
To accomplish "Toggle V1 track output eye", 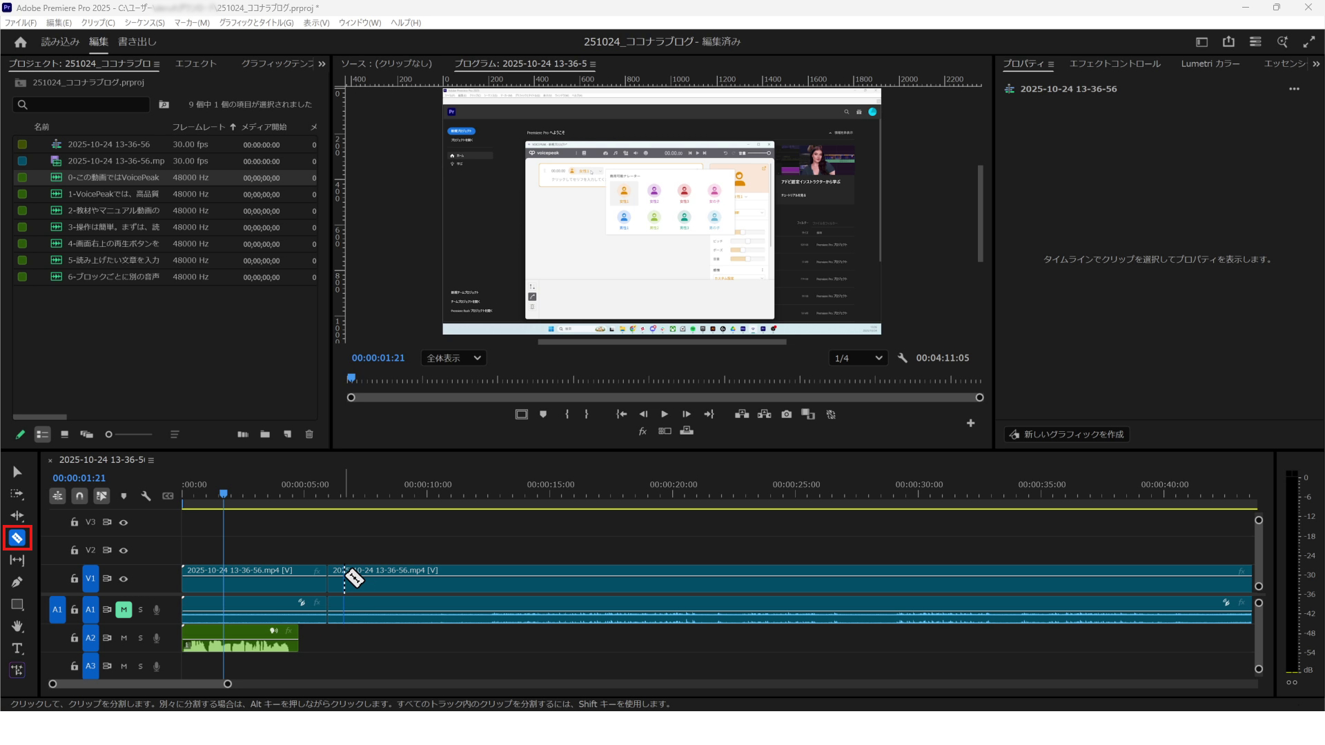I will pyautogui.click(x=124, y=579).
